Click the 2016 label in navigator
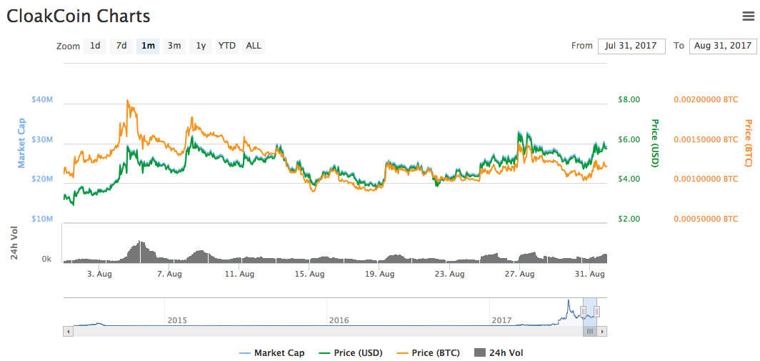 339,321
